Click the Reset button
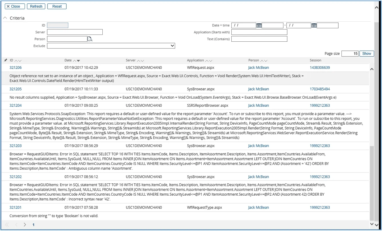This screenshot has height=231, width=383. click(x=57, y=6)
